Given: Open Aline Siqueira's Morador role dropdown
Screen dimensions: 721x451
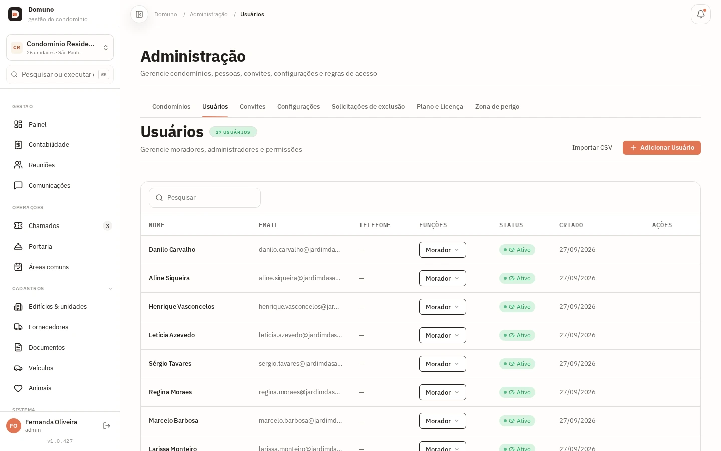Looking at the screenshot, I should (x=443, y=278).
